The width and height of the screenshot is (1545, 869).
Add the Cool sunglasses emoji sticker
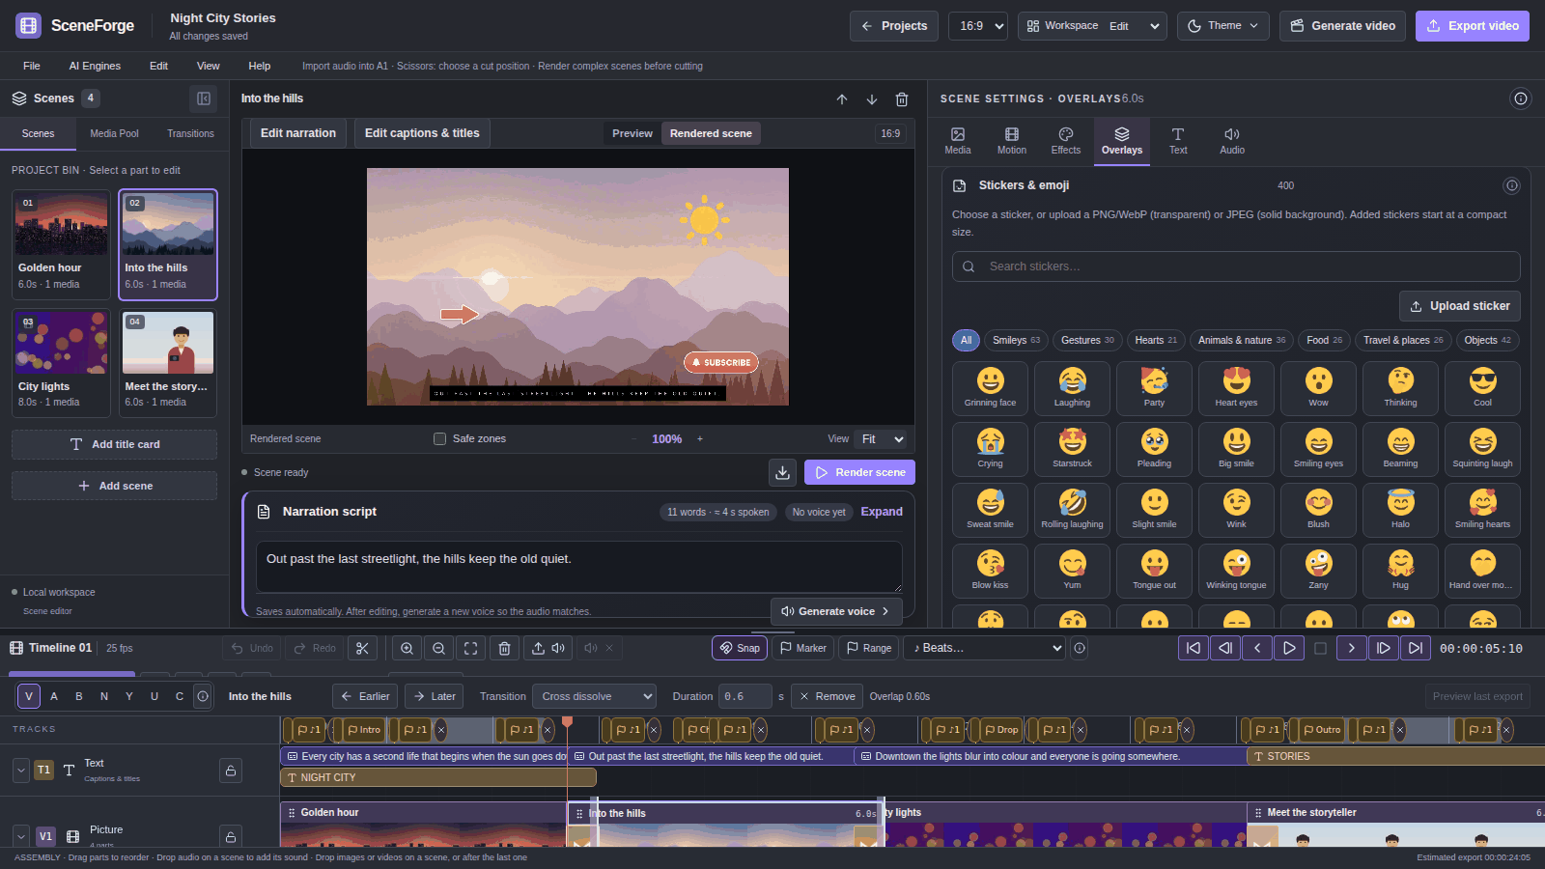[x=1482, y=388]
